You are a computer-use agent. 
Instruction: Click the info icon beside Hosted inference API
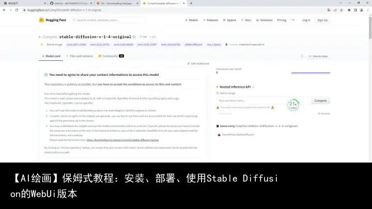coord(253,87)
